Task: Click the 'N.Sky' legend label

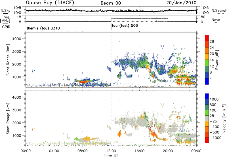Action: click(5, 10)
